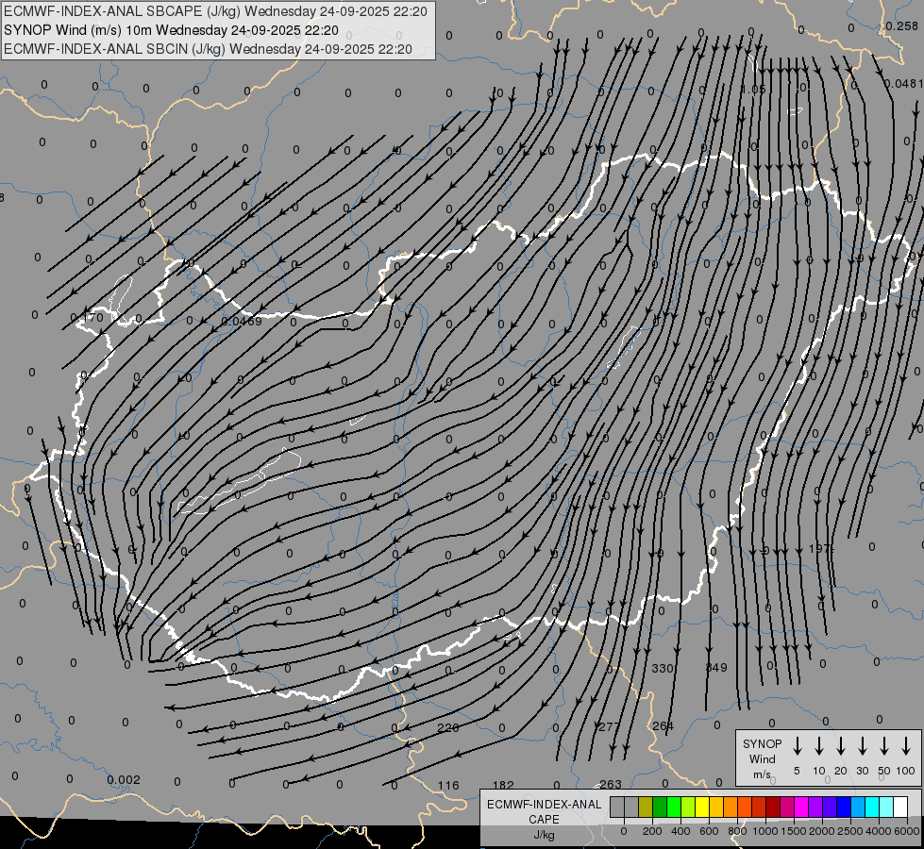Select the 20 m/s wind arrow symbol
Screen dimensions: 924x849
[840, 746]
